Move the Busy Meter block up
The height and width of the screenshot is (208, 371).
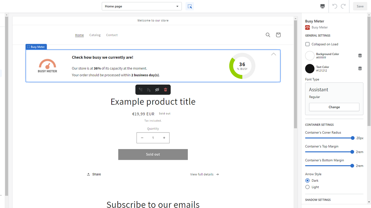pos(141,90)
